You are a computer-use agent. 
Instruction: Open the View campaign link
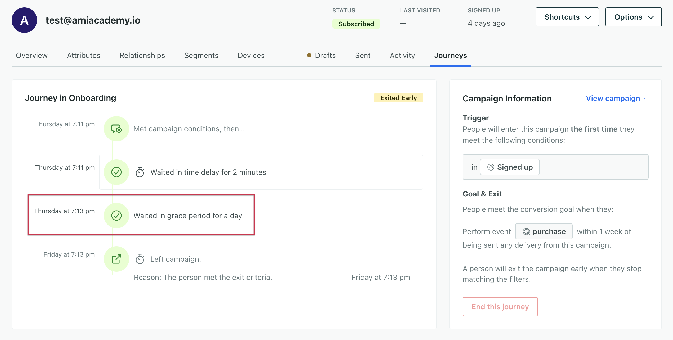(616, 99)
